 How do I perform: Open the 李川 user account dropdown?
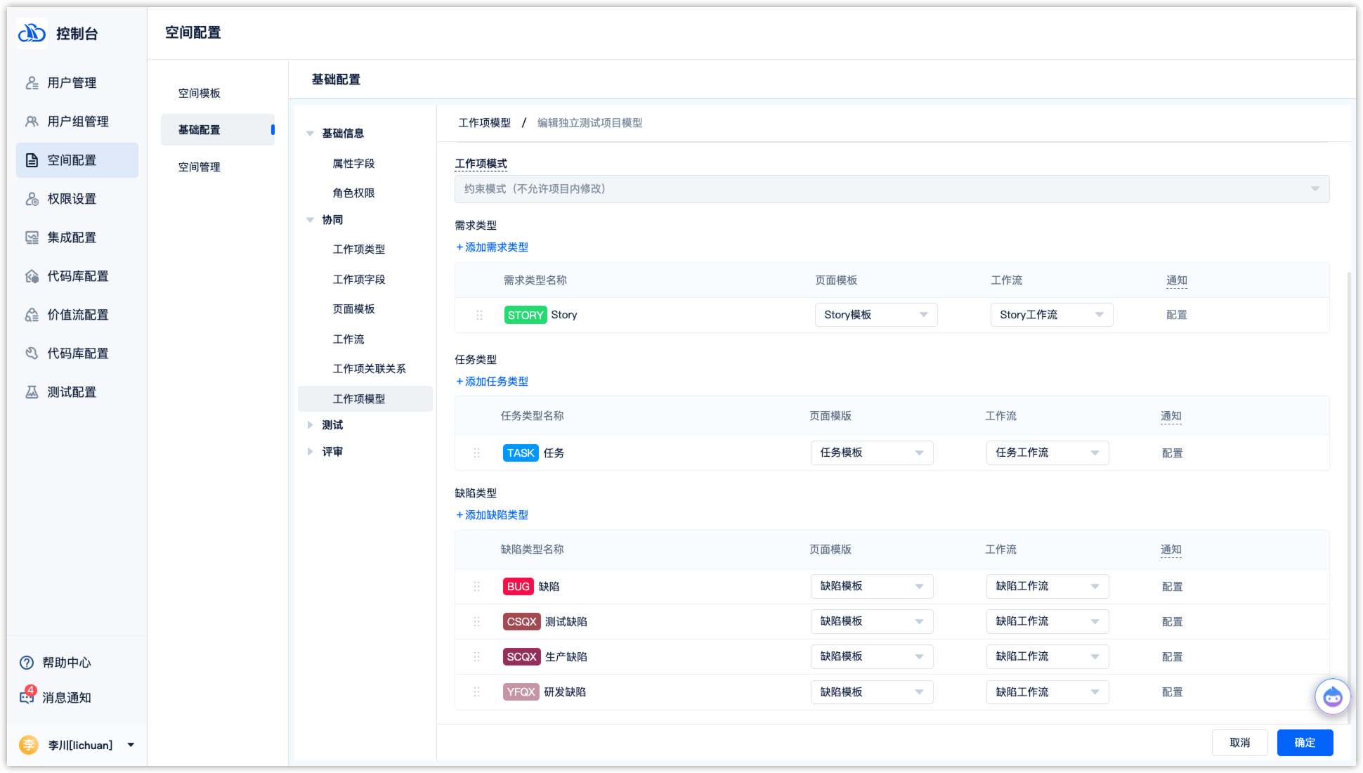tap(131, 745)
